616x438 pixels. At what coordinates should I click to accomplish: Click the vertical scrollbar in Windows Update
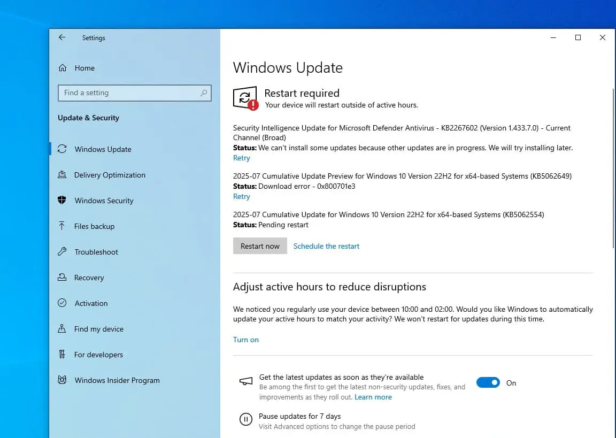tap(614, 168)
